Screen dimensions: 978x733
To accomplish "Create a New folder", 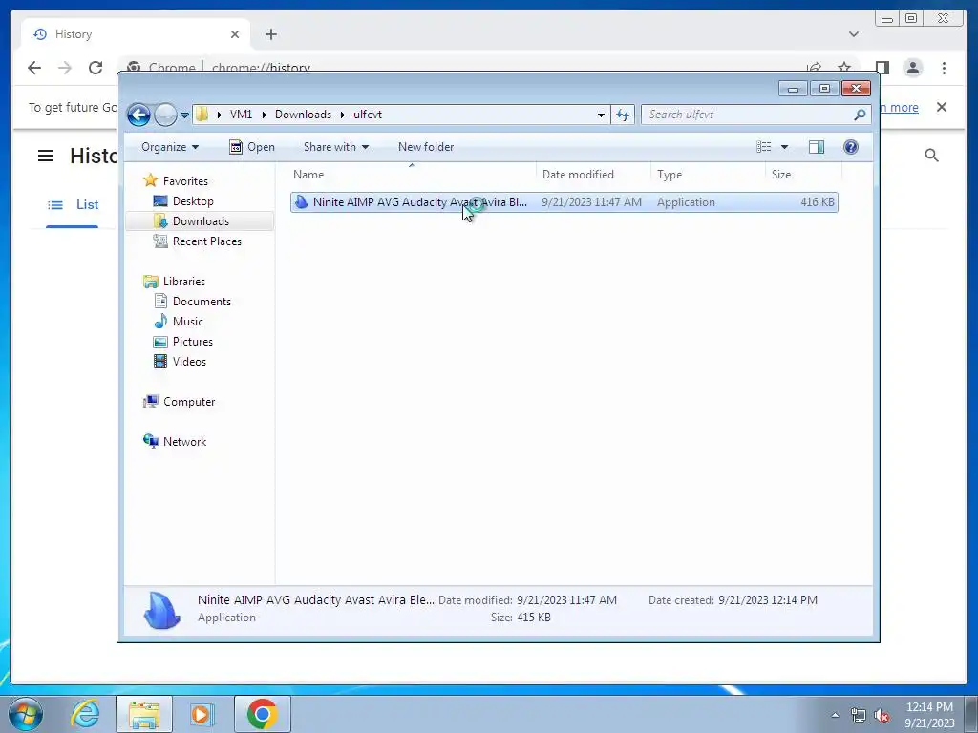I will [x=426, y=147].
